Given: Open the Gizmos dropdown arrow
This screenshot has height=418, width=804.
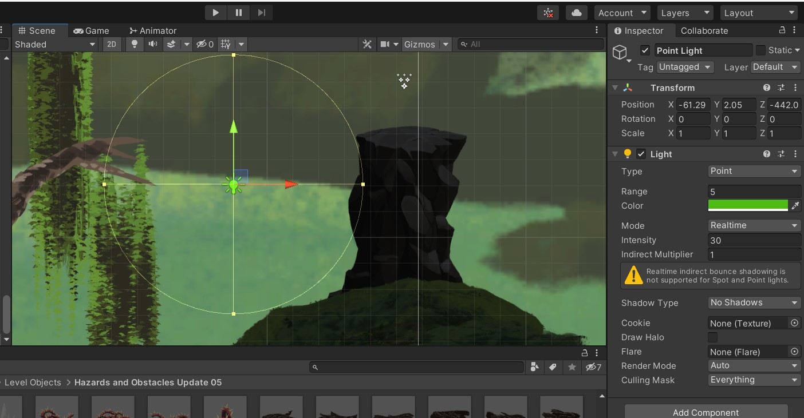Looking at the screenshot, I should click(446, 45).
